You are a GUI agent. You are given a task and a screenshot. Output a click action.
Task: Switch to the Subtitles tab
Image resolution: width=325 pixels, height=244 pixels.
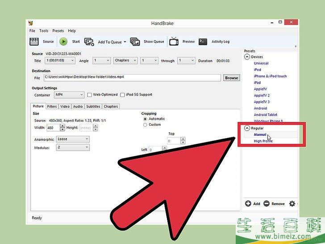coord(93,106)
